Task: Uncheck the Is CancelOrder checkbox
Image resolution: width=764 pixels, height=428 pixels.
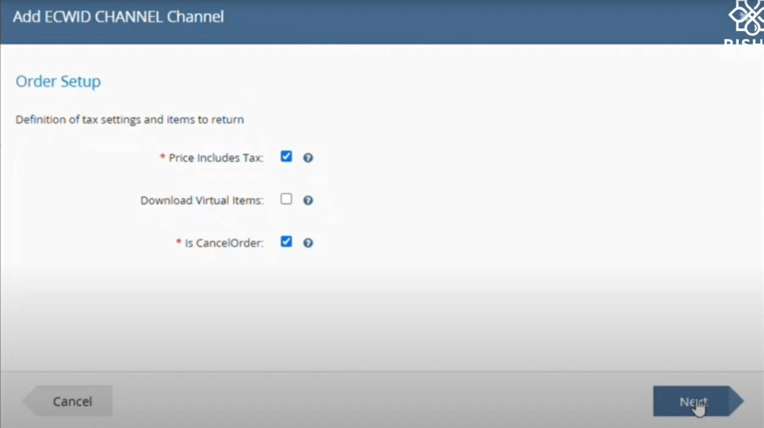Action: pyautogui.click(x=286, y=242)
